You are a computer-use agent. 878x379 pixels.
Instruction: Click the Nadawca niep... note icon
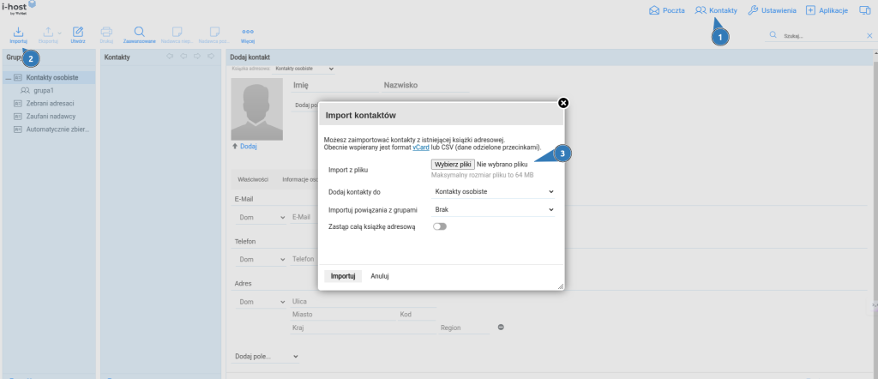[x=177, y=34]
